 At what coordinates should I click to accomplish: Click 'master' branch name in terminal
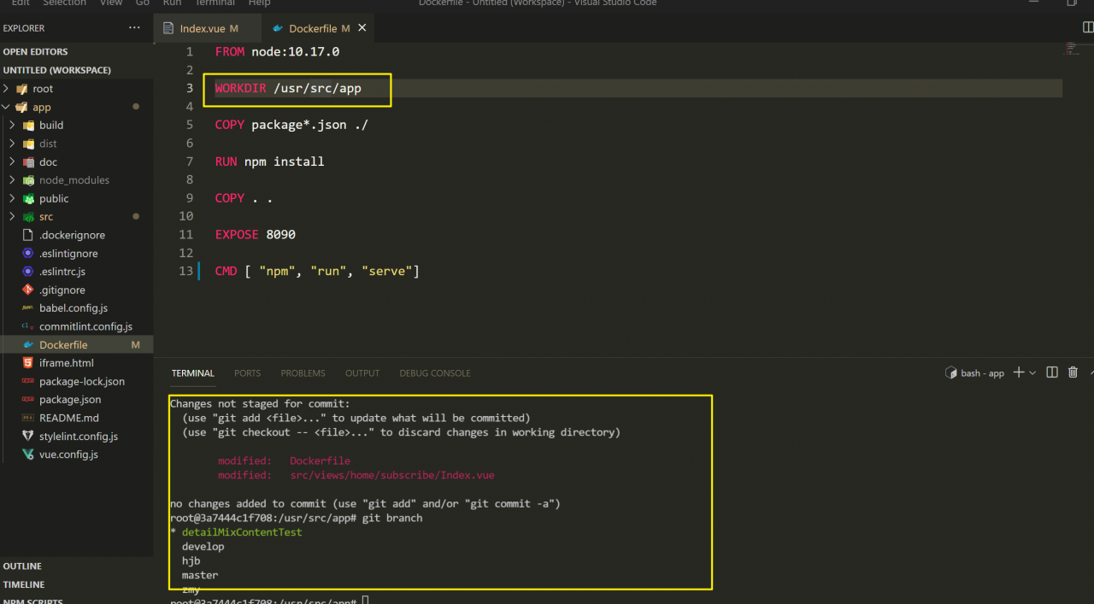click(200, 575)
